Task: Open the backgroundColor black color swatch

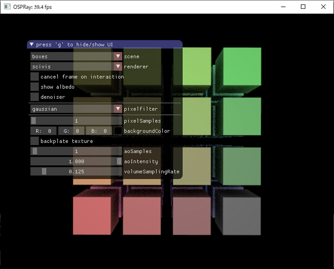Action: click(118, 131)
